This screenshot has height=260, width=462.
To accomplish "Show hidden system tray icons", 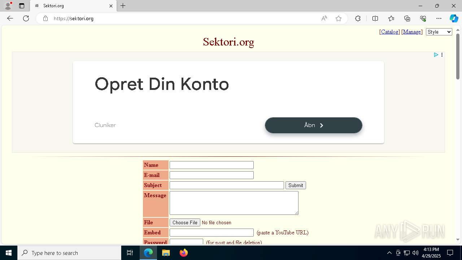I will pyautogui.click(x=389, y=253).
